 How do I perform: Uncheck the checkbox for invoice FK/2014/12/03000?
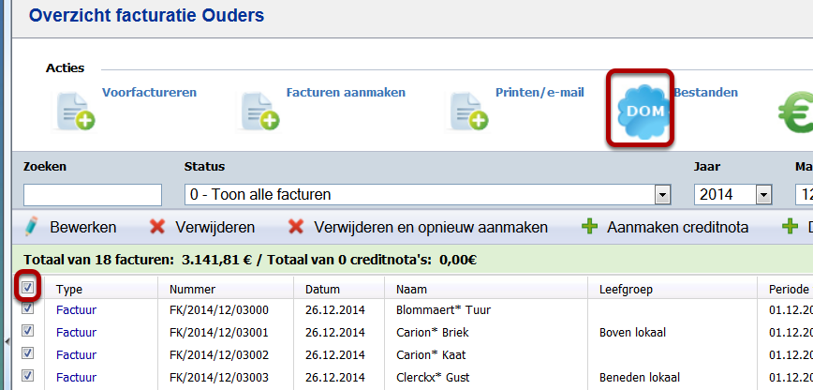pos(28,308)
